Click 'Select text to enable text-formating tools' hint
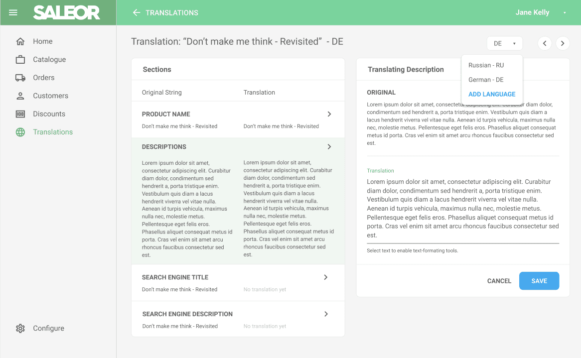The height and width of the screenshot is (358, 581). point(413,250)
